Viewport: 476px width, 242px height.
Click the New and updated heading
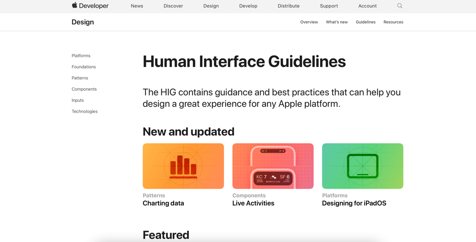pos(188,132)
